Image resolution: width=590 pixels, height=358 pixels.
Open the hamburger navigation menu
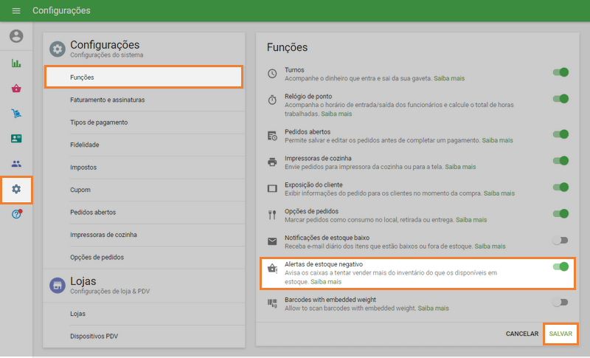pos(16,11)
